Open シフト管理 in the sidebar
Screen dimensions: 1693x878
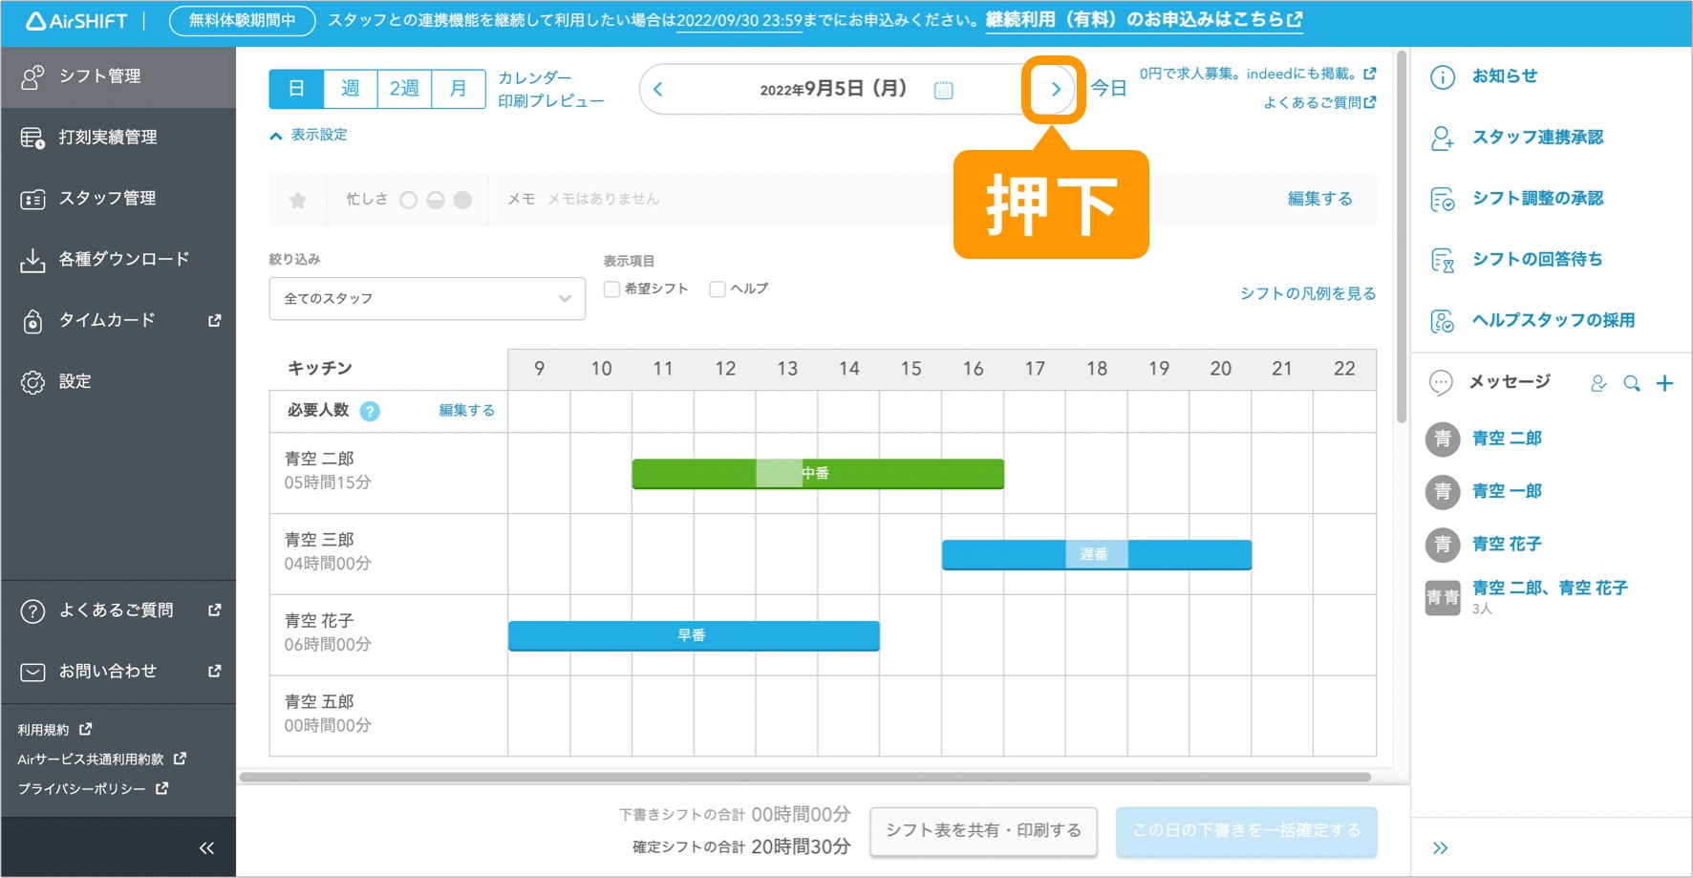[x=96, y=76]
